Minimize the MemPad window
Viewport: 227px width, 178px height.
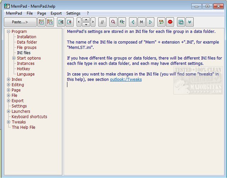196,6
